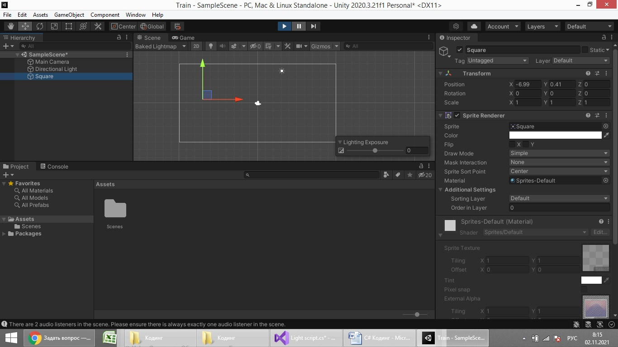618x347 pixels.
Task: Open Component menu
Action: (105, 14)
